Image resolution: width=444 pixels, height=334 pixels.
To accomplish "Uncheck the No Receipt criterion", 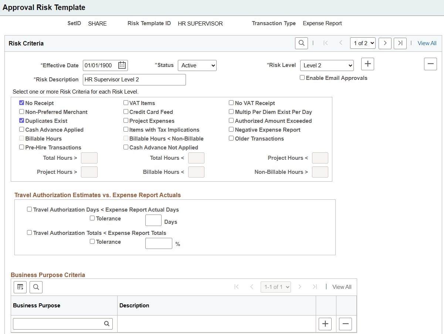I will point(21,102).
